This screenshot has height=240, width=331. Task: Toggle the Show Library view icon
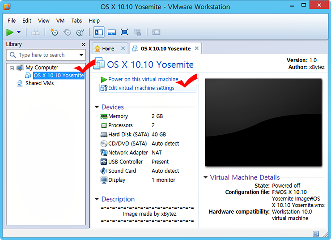click(98, 32)
